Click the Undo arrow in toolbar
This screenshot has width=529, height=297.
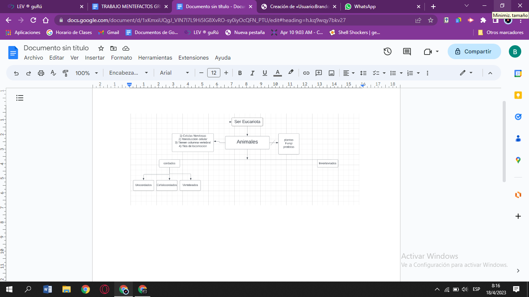[x=16, y=73]
